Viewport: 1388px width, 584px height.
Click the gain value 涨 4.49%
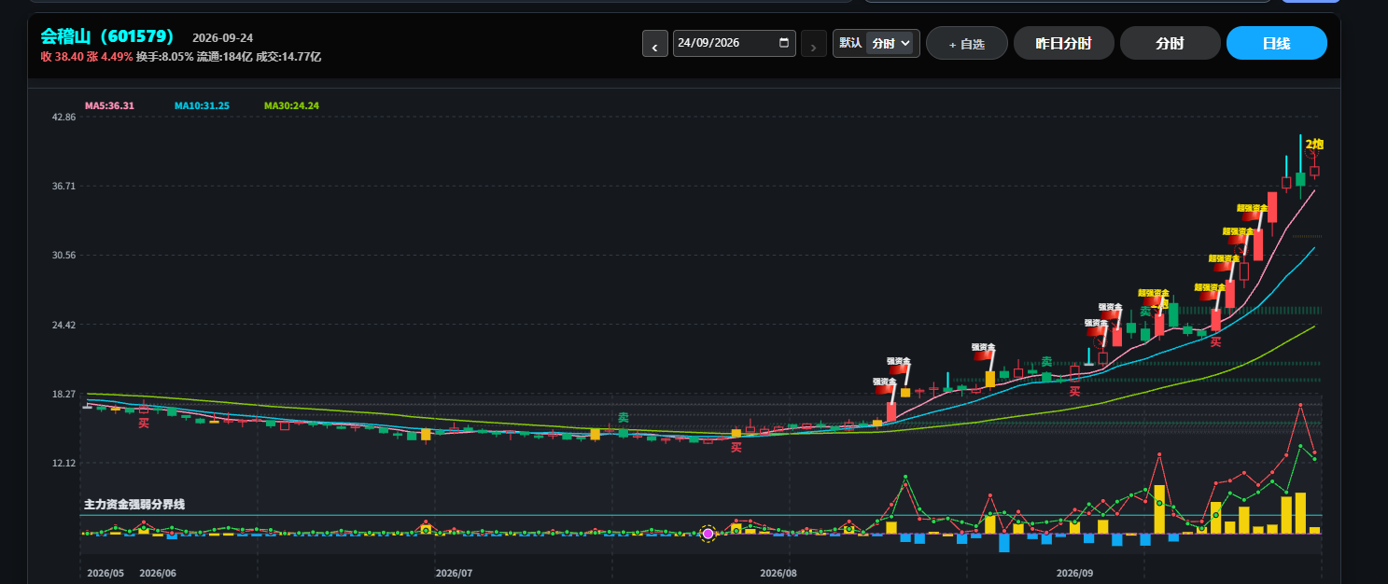[x=110, y=57]
